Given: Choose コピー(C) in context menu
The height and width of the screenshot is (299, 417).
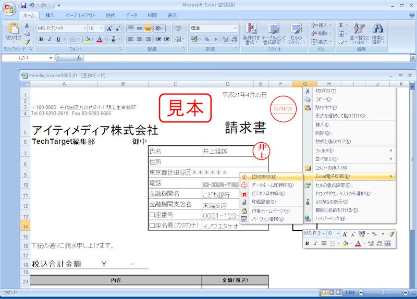Looking at the screenshot, I should tap(349, 99).
